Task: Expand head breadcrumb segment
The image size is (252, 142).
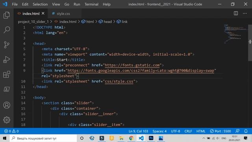Action: (x=105, y=22)
